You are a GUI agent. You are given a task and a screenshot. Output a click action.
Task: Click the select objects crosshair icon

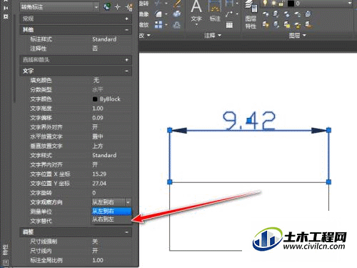coord(118,7)
